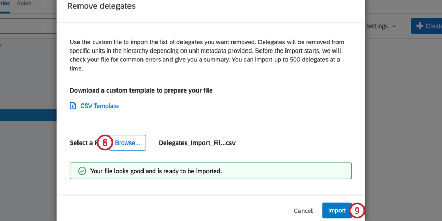Image resolution: width=442 pixels, height=221 pixels.
Task: Open the CSV Template link
Action: (x=99, y=106)
